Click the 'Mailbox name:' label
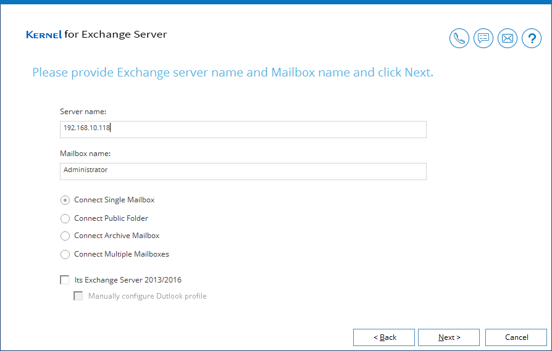Image resolution: width=552 pixels, height=351 pixels. 85,154
